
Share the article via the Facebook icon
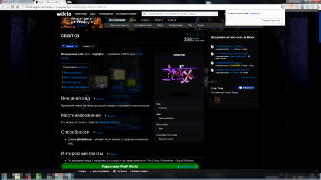pos(193,34)
